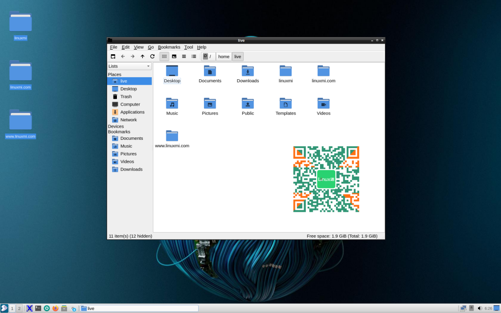Switch to compact list view

(184, 57)
